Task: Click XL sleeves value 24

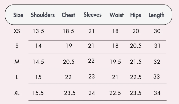Action: tap(92, 93)
